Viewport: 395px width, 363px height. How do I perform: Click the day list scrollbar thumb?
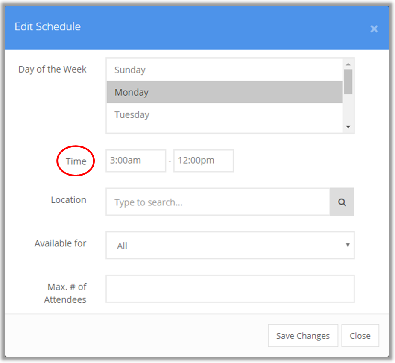[348, 82]
